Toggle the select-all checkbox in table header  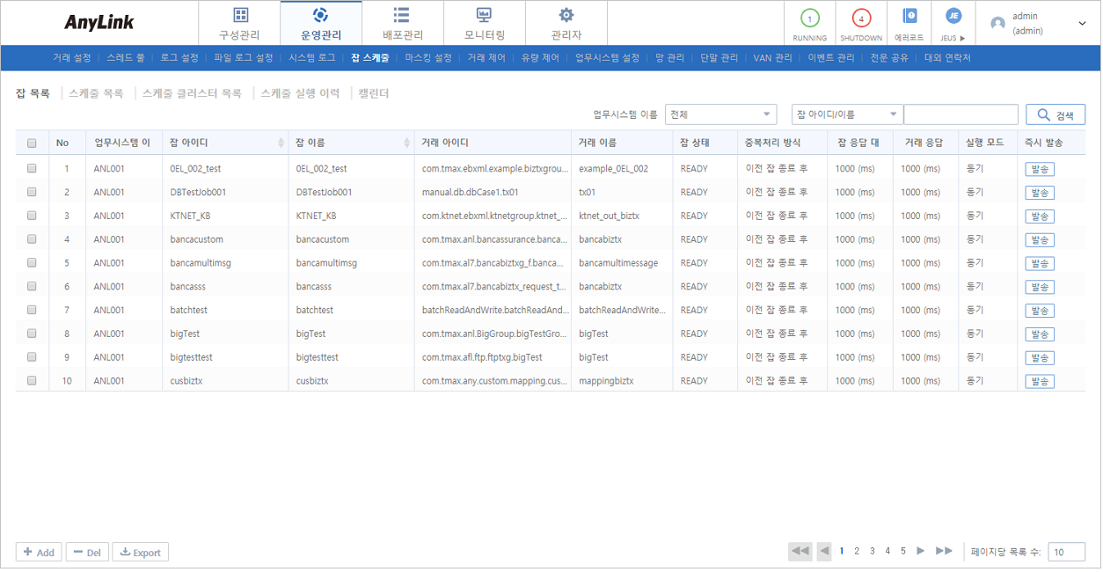coord(33,143)
